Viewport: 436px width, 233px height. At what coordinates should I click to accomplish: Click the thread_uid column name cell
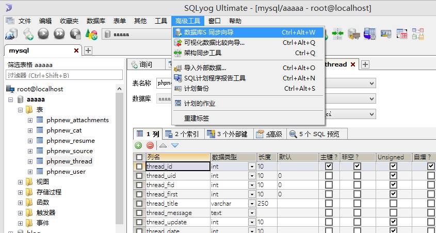[178, 176]
